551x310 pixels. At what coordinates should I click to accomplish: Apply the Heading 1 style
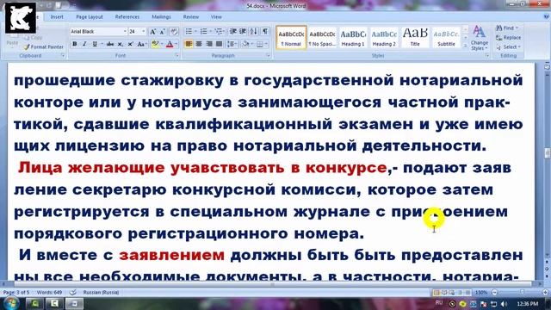[353, 37]
